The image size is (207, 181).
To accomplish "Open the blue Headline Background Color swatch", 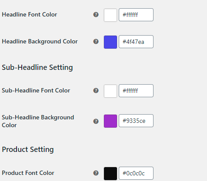I will pos(110,42).
